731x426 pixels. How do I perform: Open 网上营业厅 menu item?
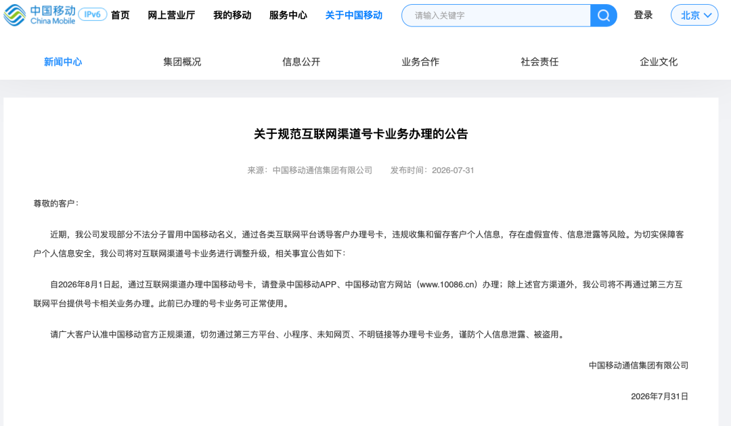coord(171,16)
